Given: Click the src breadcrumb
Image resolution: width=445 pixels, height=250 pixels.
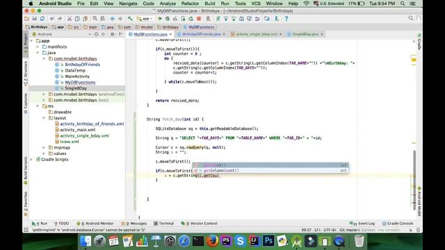Looking at the screenshot, I should [x=74, y=27].
